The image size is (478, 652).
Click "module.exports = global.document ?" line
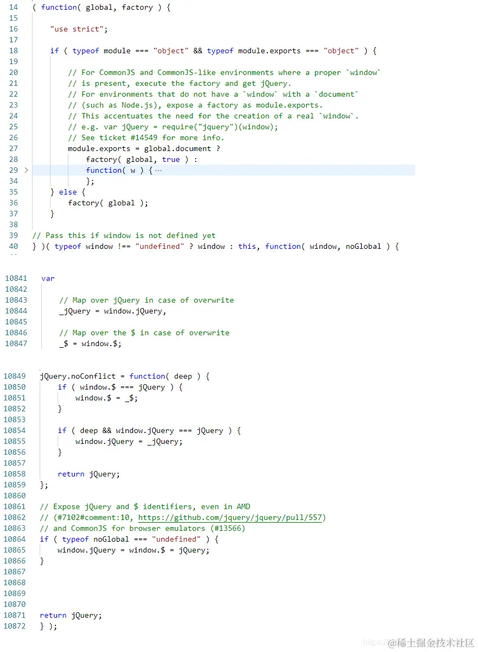(x=144, y=148)
